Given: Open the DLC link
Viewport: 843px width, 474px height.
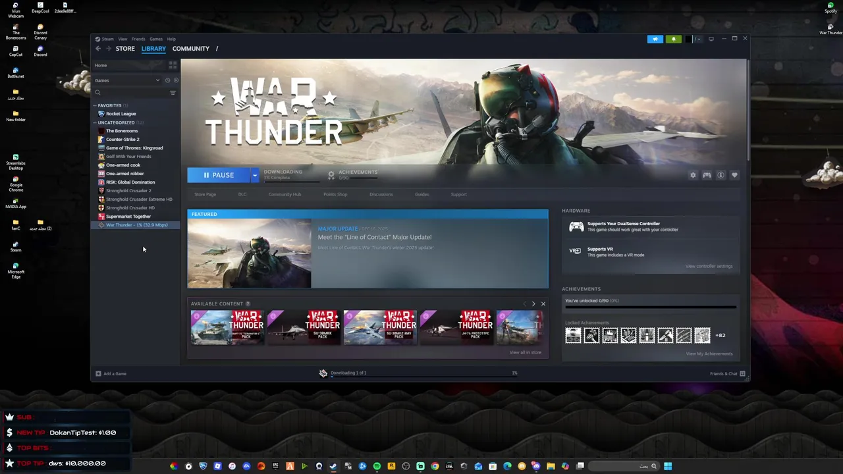Looking at the screenshot, I should [242, 195].
